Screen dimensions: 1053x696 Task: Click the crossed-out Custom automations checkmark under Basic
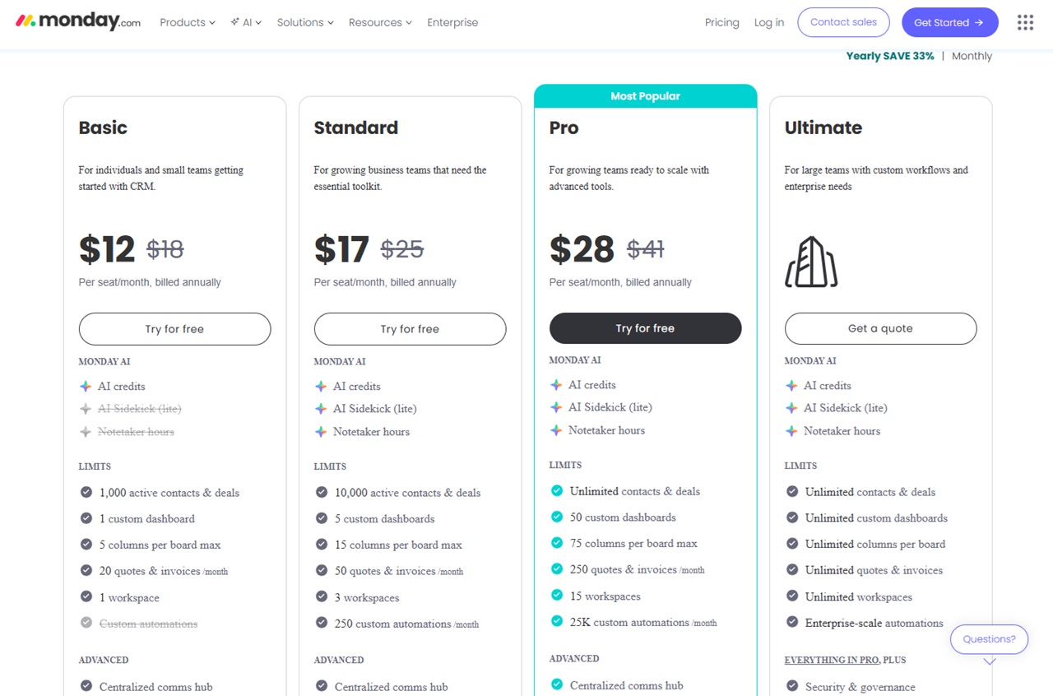coord(86,624)
